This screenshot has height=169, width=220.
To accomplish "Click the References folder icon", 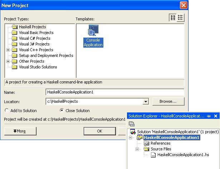I will coord(146,143).
